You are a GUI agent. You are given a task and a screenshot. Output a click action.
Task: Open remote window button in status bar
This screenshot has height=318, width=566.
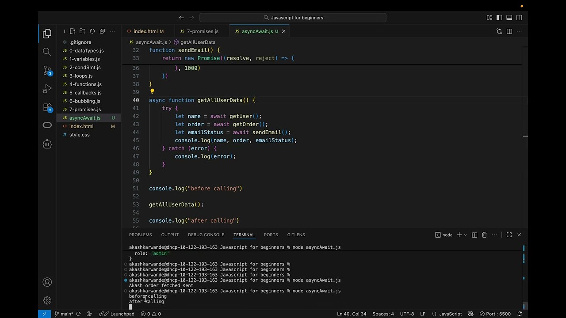pyautogui.click(x=44, y=314)
